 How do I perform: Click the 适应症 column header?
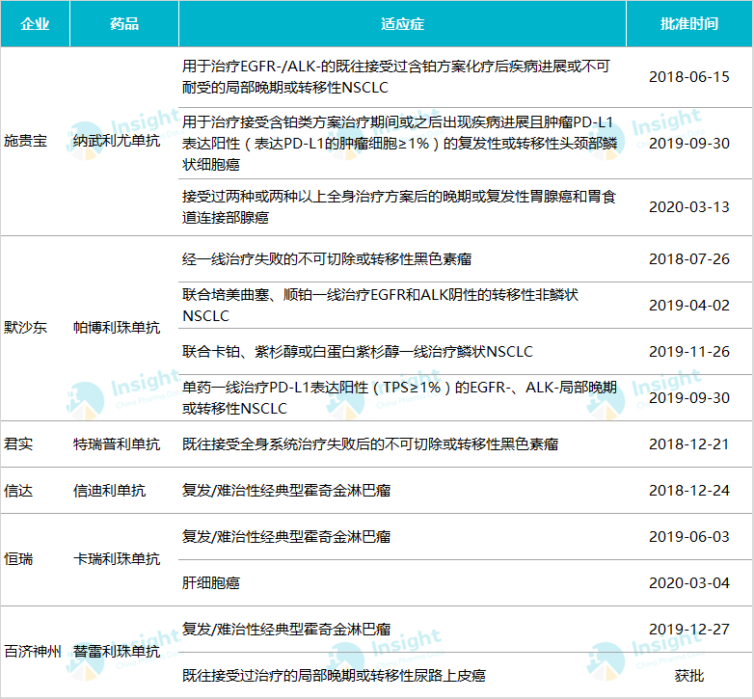coord(402,23)
